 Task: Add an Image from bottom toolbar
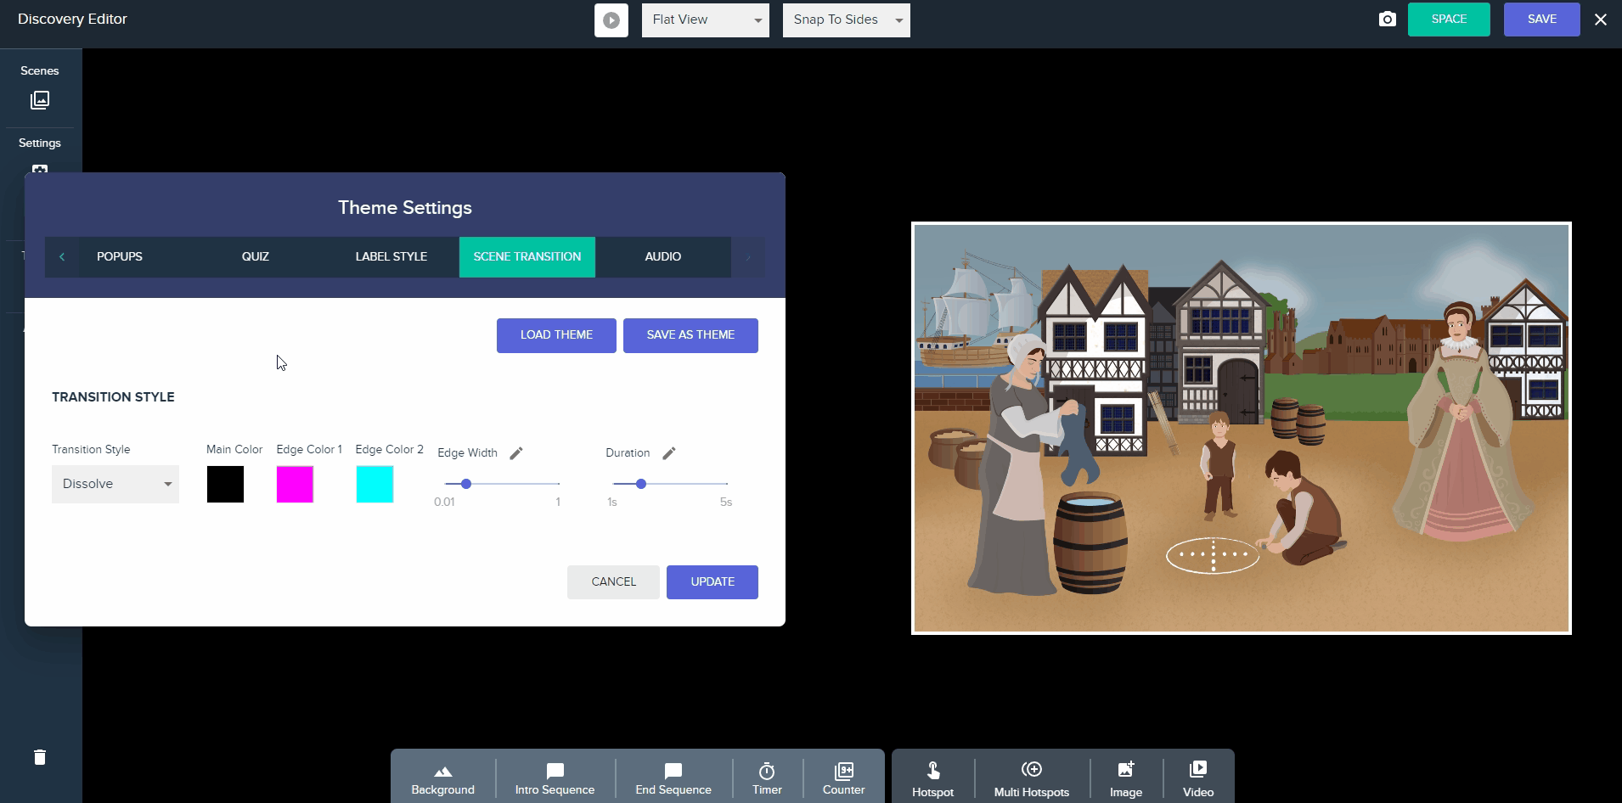(x=1126, y=780)
